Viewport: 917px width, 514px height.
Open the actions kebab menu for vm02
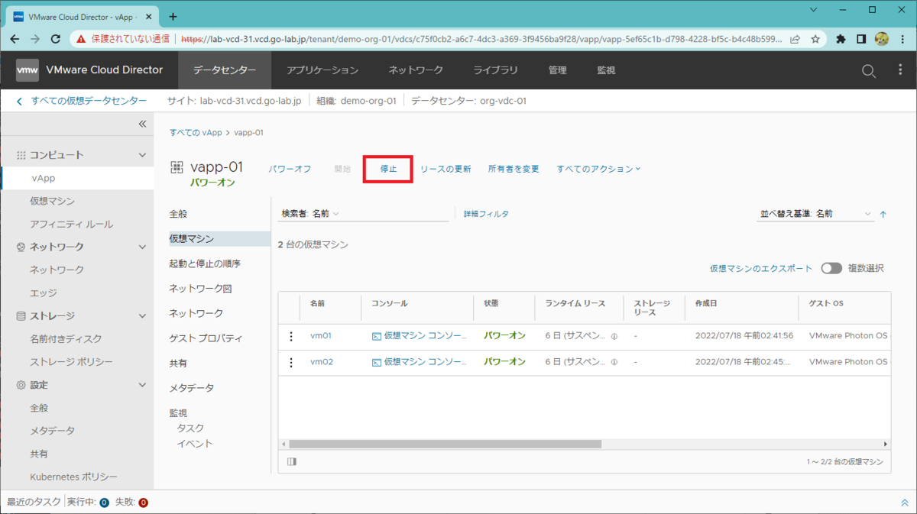[x=291, y=362]
